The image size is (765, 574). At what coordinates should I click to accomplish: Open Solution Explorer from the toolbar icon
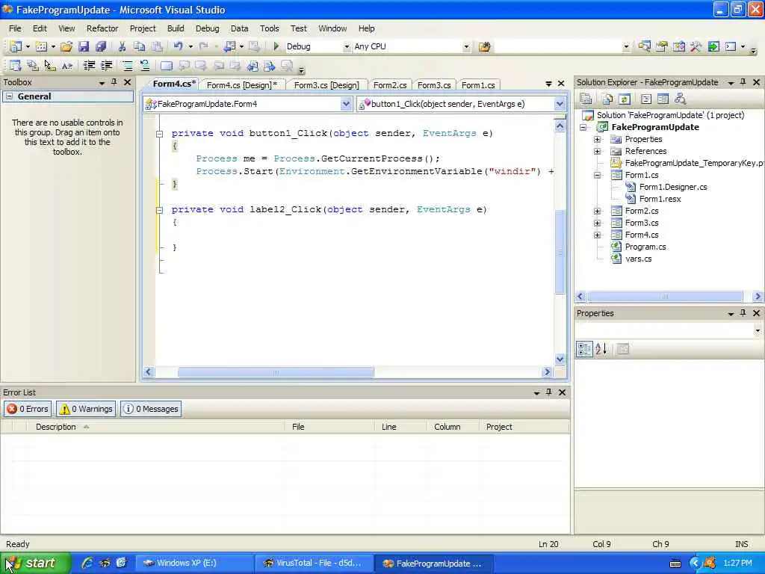click(644, 47)
